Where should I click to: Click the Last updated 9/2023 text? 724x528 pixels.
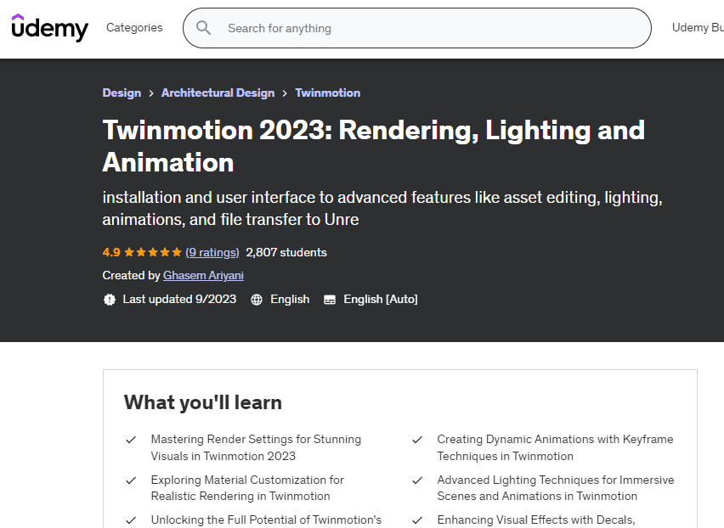point(179,300)
